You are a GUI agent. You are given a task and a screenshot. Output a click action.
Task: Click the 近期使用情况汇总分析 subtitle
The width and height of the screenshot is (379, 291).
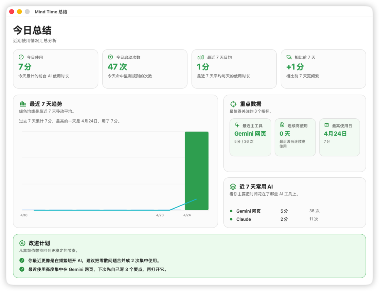point(35,41)
